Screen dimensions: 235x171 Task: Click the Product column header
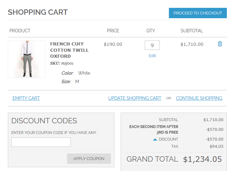click(20, 31)
